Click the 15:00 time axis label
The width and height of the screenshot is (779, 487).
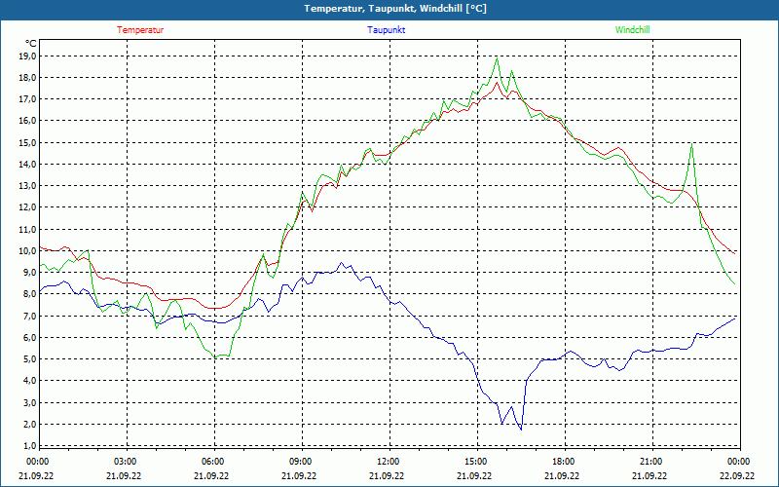[476, 462]
